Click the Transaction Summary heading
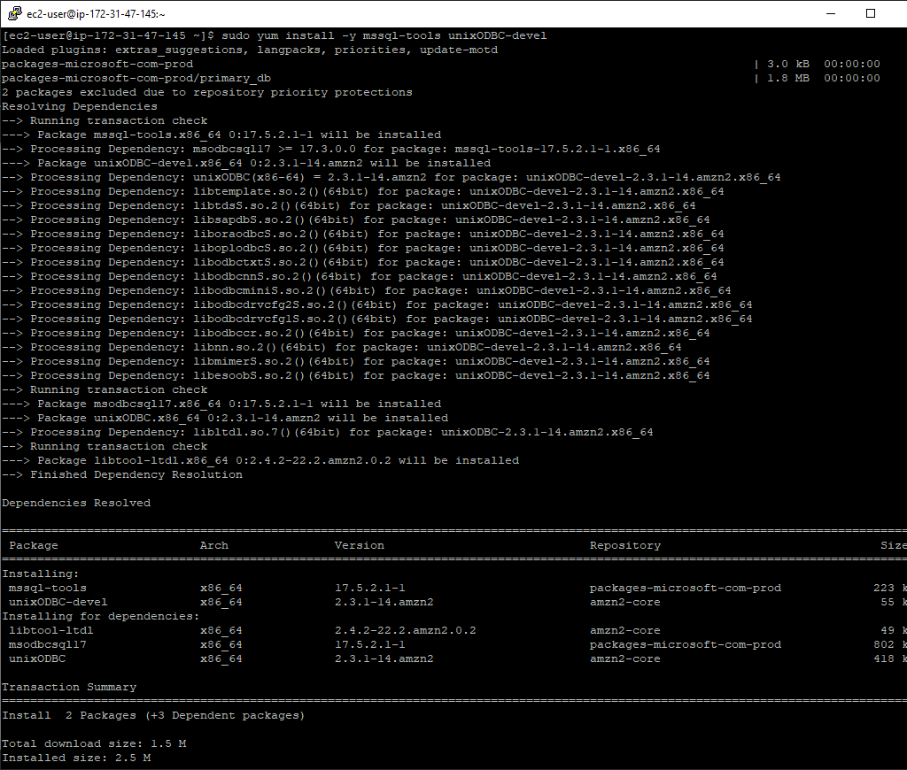The width and height of the screenshot is (907, 770). pyautogui.click(x=69, y=688)
